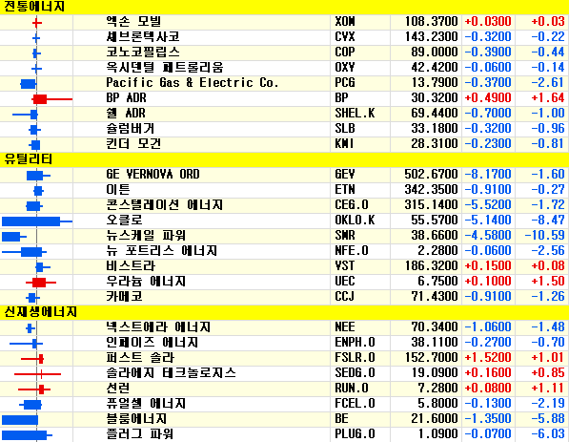Select the BP ADR stock name
This screenshot has height=442, width=569.
click(126, 98)
